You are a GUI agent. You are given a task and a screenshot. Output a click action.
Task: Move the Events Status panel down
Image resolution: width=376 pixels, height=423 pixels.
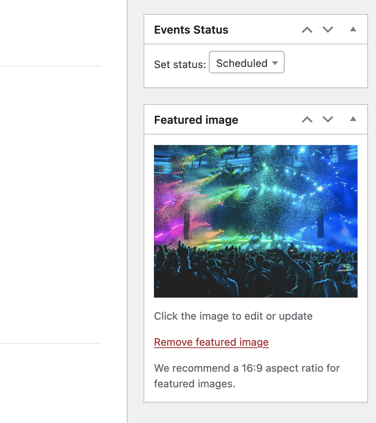click(x=328, y=30)
